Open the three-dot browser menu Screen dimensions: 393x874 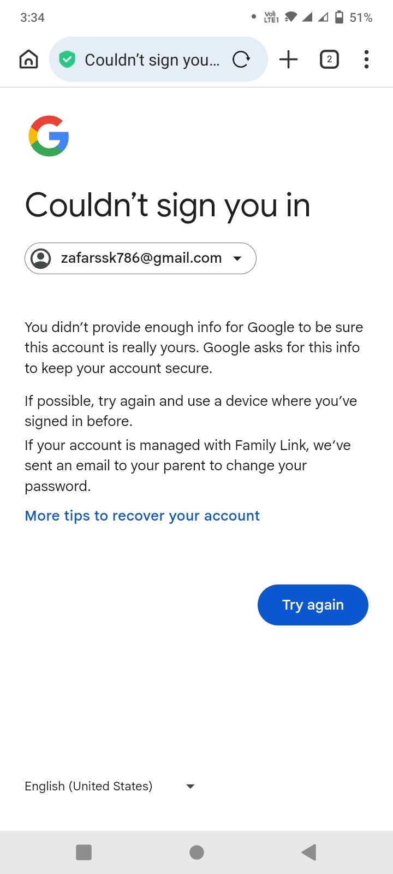(x=366, y=60)
